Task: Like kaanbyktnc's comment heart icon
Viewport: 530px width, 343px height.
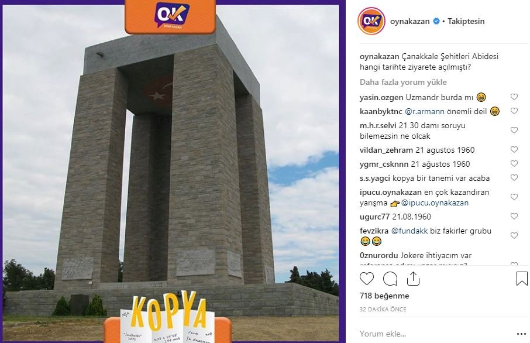Action: coord(514,111)
